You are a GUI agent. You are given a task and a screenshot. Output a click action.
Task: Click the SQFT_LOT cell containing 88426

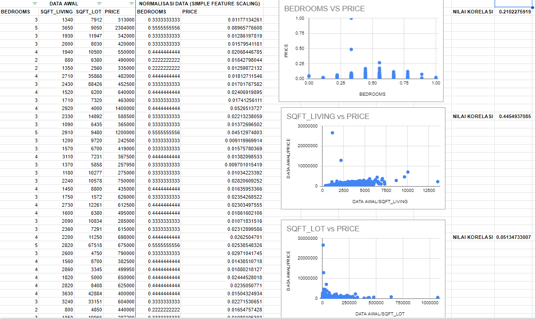point(90,84)
